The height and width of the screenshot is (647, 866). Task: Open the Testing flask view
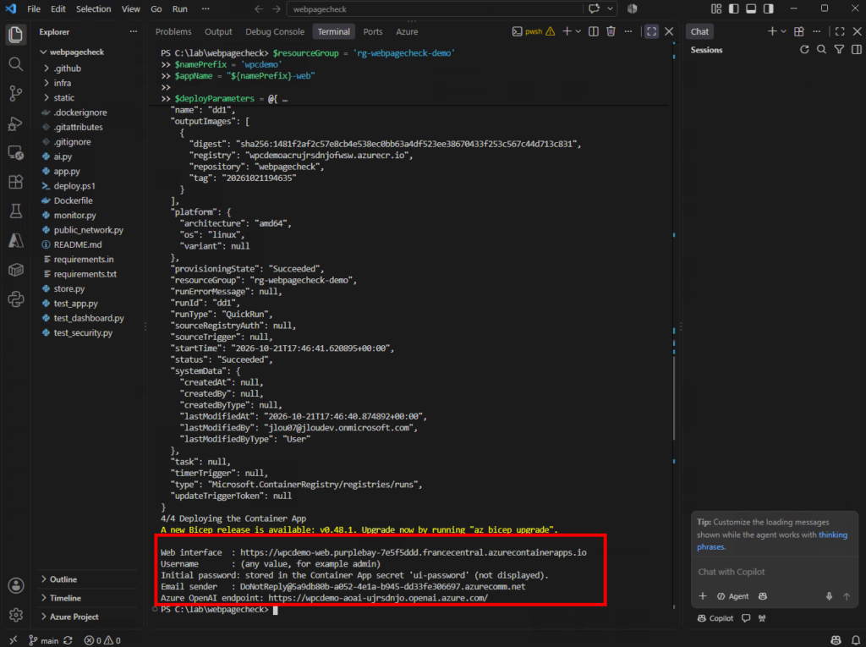coord(15,211)
